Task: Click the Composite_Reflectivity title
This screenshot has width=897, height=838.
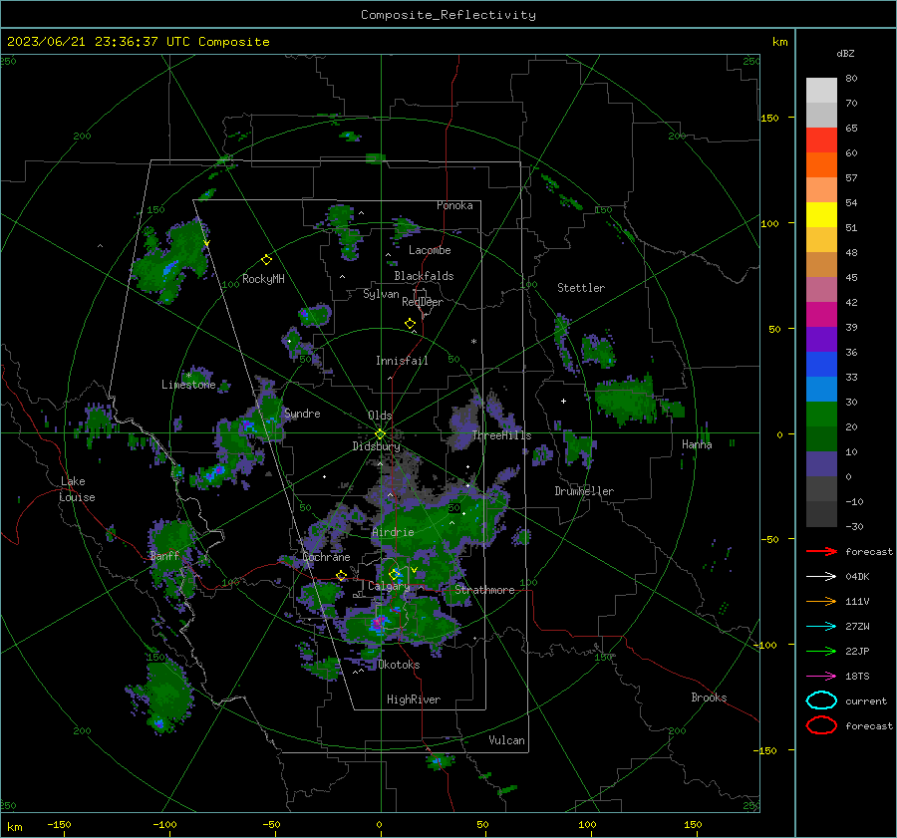Action: 448,15
